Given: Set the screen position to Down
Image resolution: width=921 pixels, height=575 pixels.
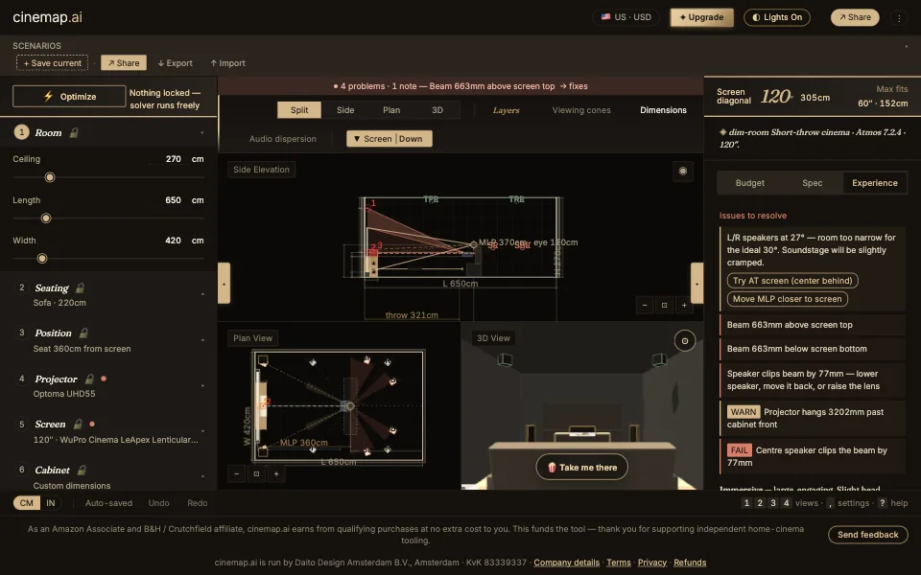Looking at the screenshot, I should coord(413,138).
